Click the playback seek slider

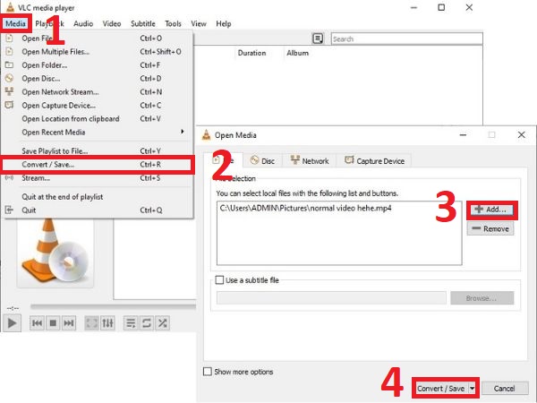point(113,306)
